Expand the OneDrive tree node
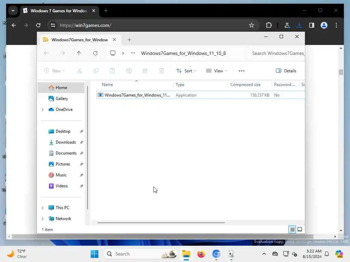This screenshot has width=350, height=262. click(x=43, y=110)
